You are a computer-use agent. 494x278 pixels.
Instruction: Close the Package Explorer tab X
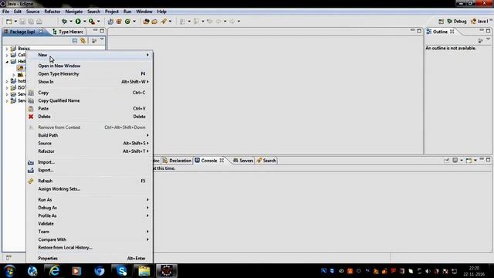pyautogui.click(x=41, y=32)
